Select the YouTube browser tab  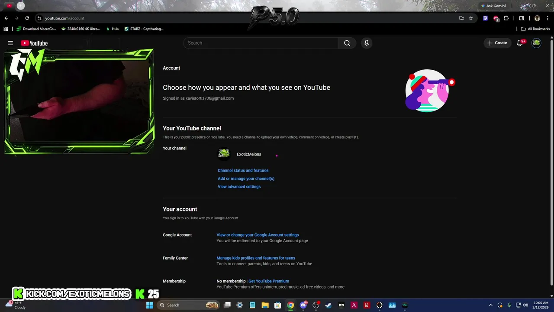pos(9,6)
